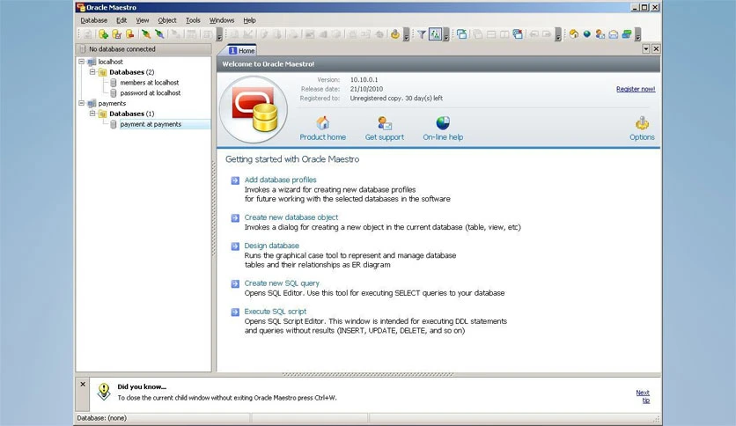
Task: Click the arrow icon beside Execute SQL script
Action: 235,312
